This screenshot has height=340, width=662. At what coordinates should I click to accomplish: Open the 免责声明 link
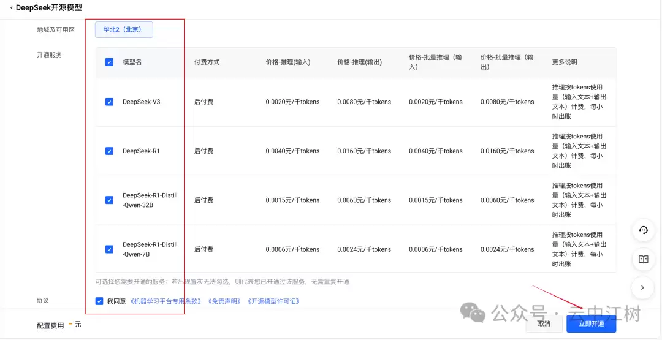[224, 301]
